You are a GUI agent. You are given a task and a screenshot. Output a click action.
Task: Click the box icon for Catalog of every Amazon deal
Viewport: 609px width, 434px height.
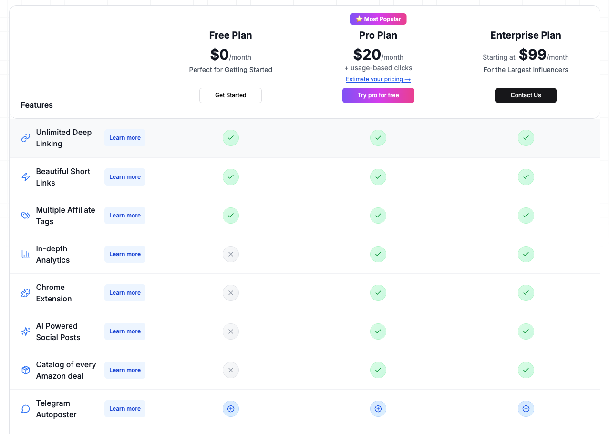[x=26, y=370]
